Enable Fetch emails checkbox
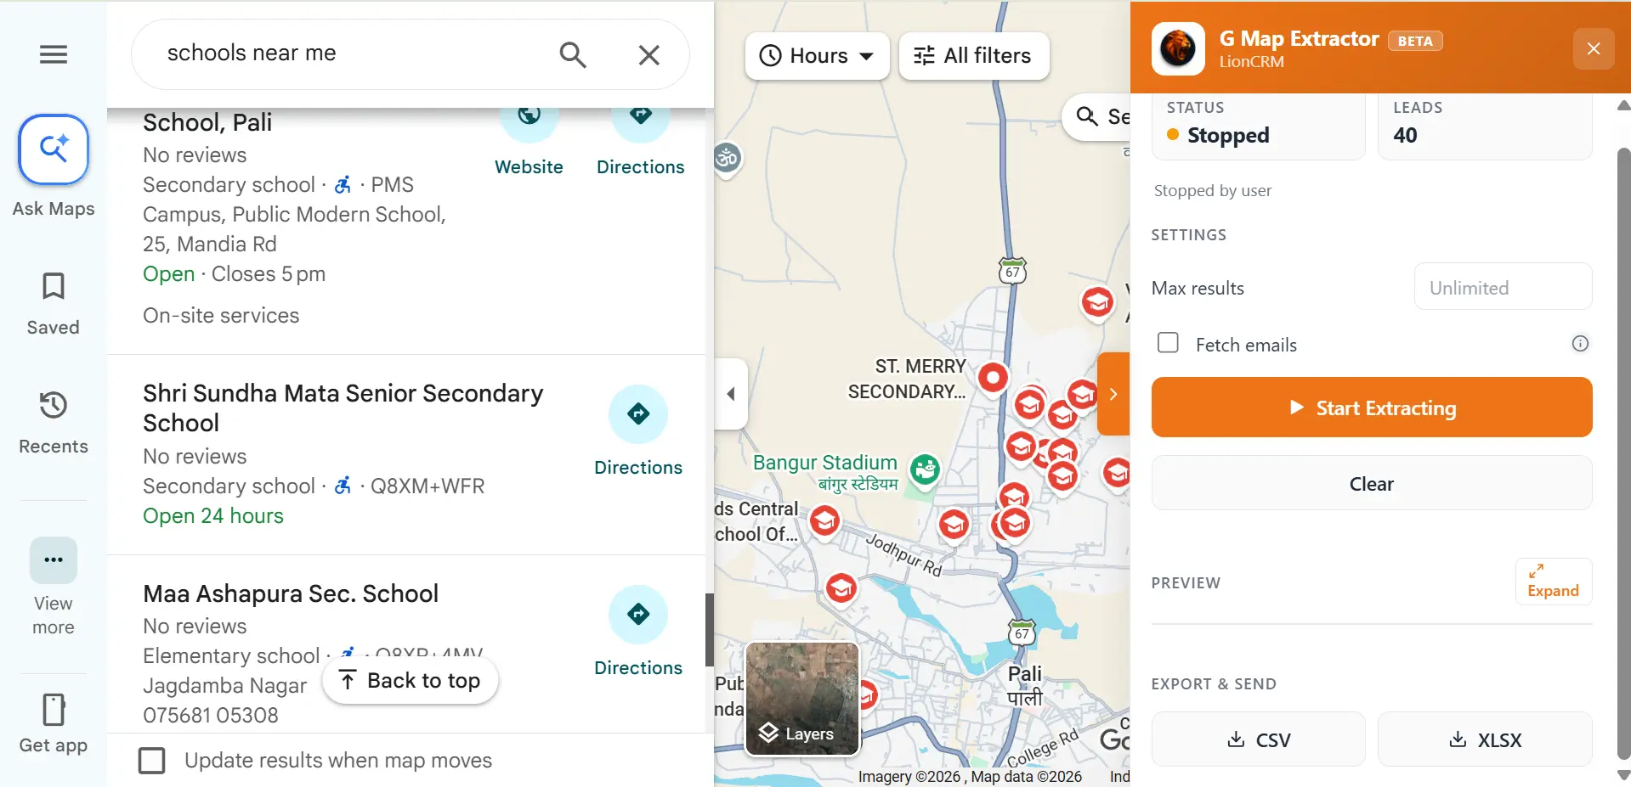The image size is (1631, 787). pyautogui.click(x=1169, y=343)
